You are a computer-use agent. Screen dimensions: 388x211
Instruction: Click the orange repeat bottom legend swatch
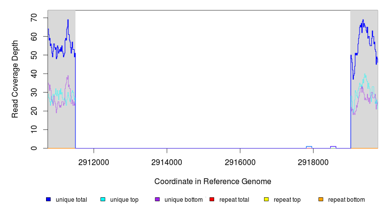(x=321, y=199)
